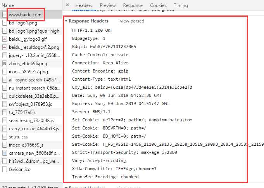The height and width of the screenshot is (188, 264).
Task: Click the Cache-Control: private header
Action: click(100, 55)
